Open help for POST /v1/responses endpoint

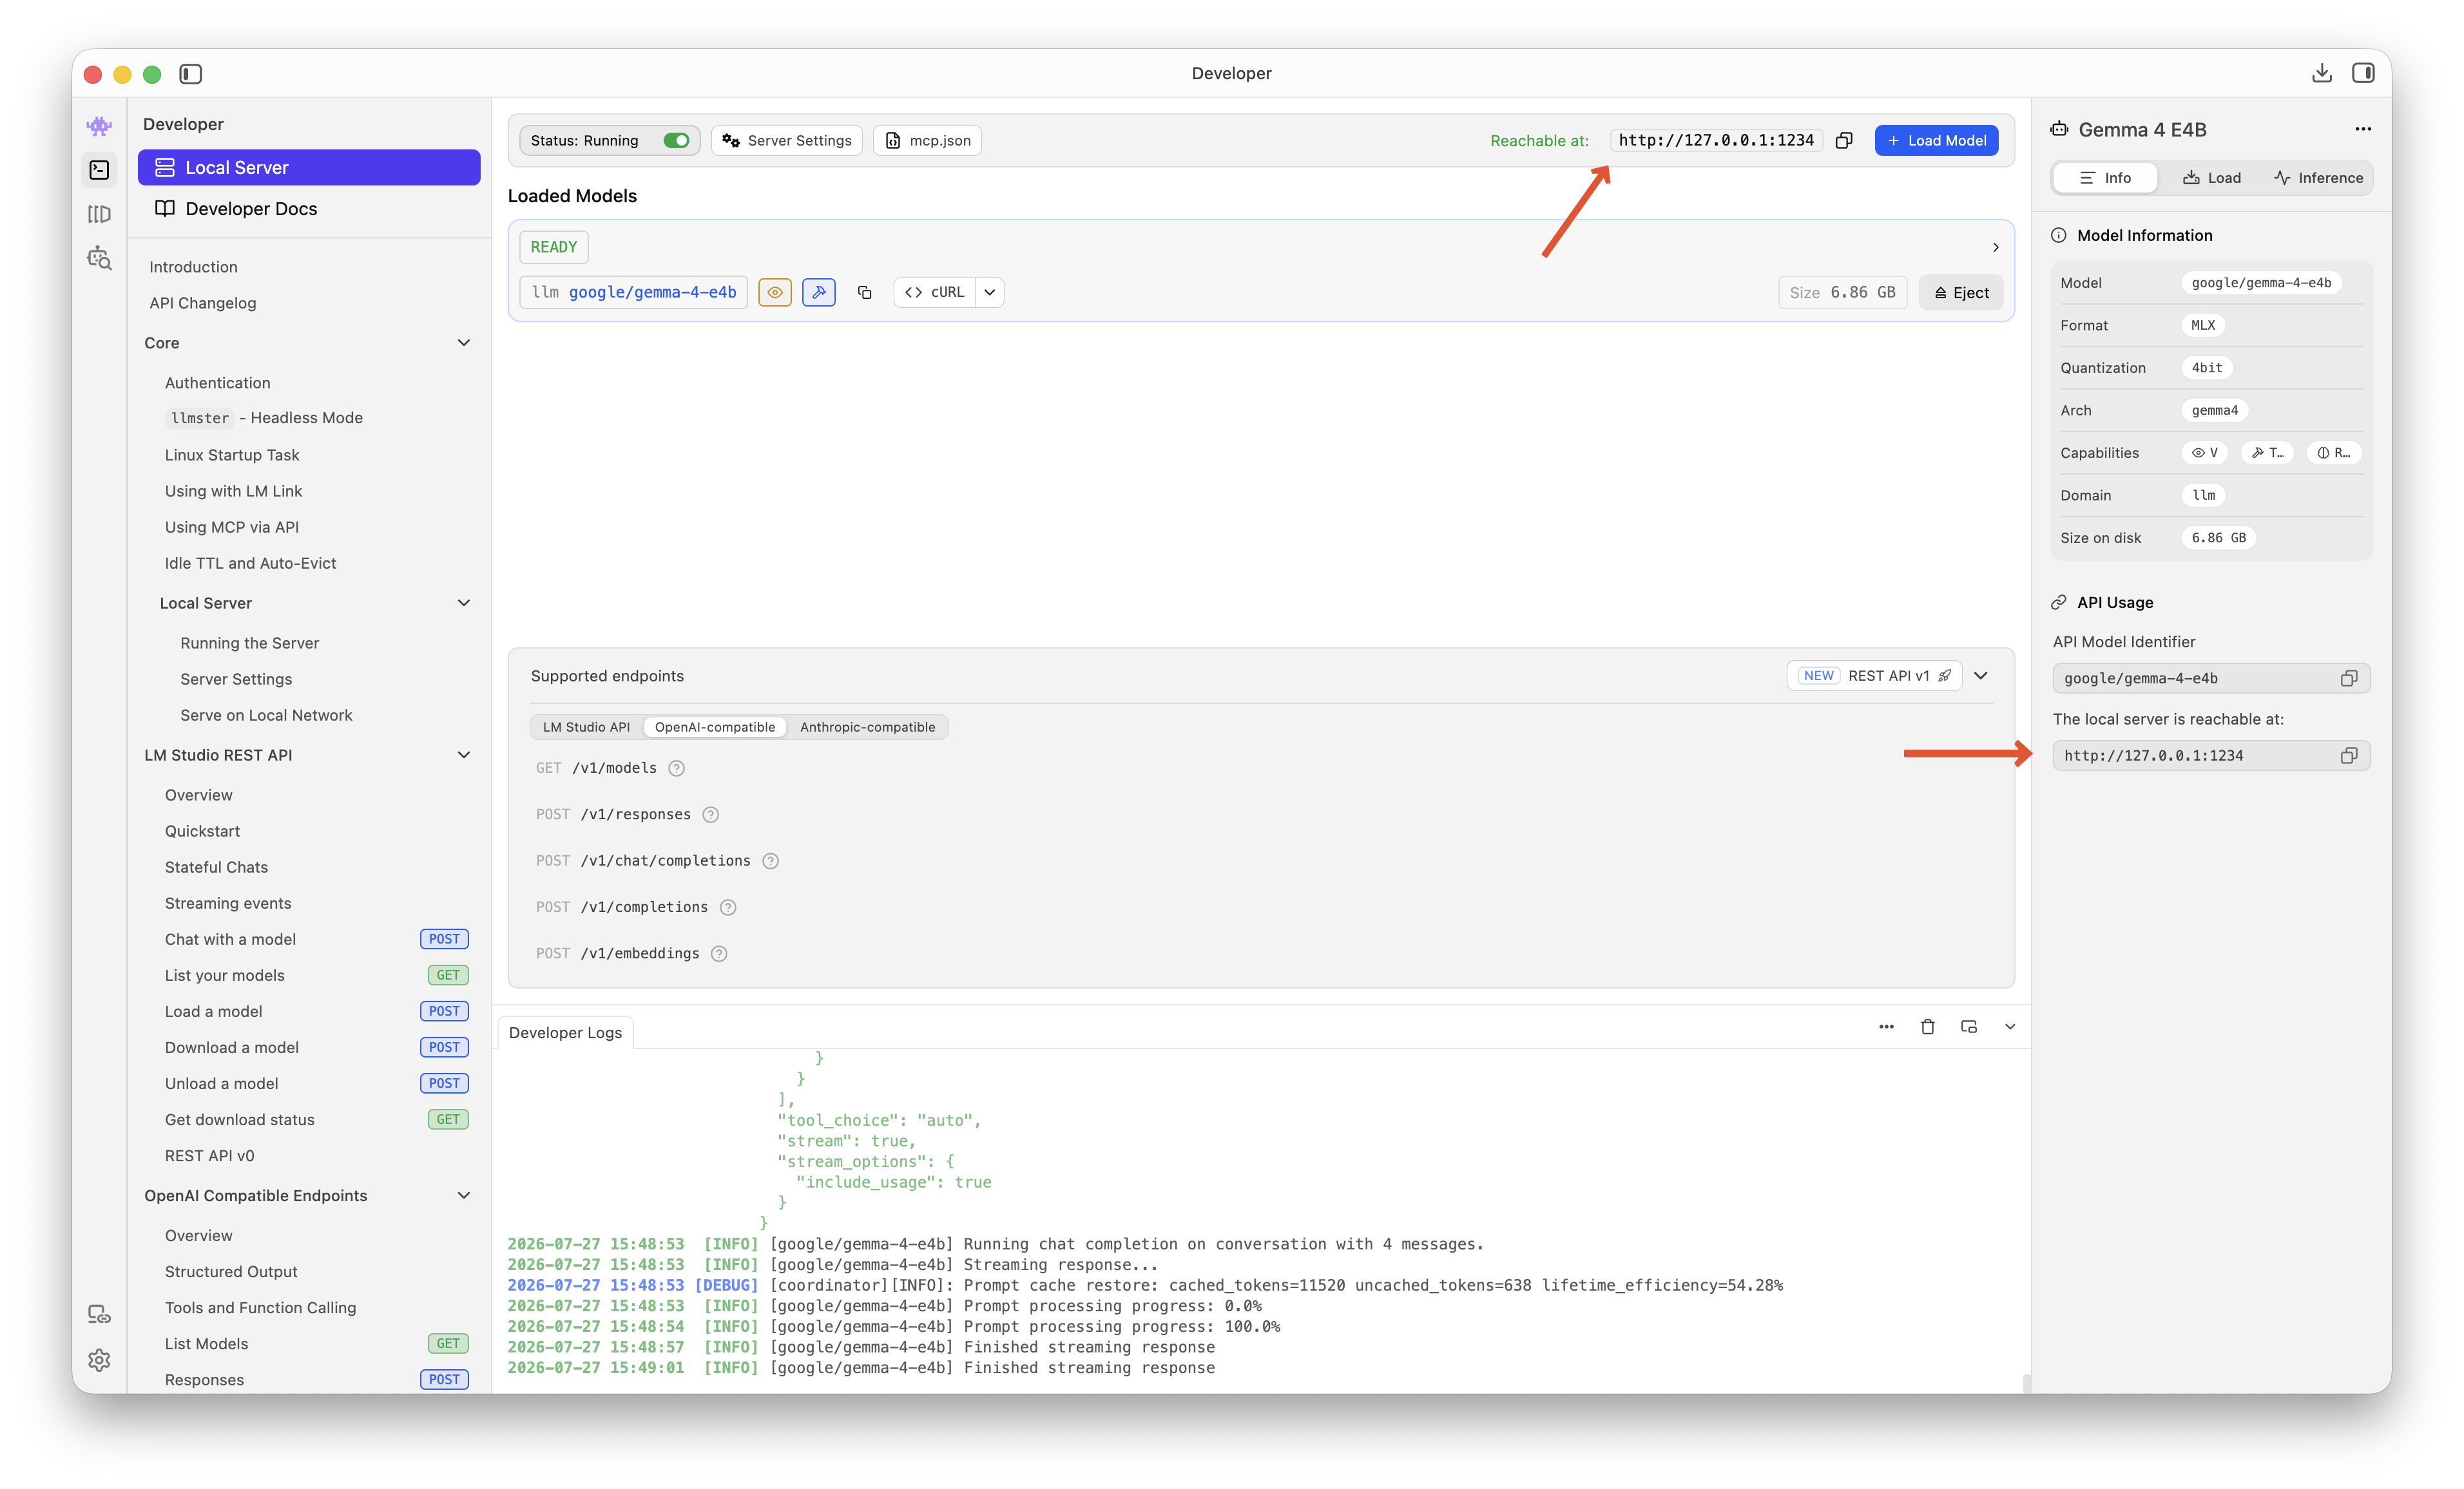pyautogui.click(x=711, y=815)
